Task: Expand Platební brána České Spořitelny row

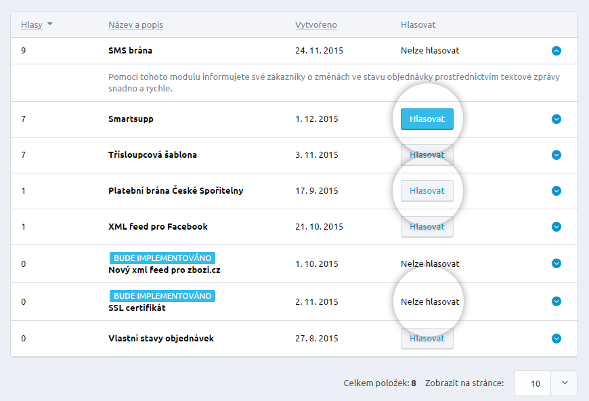Action: 557,191
